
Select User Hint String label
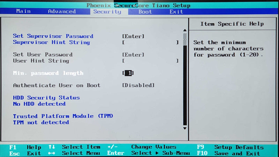tap(41, 61)
